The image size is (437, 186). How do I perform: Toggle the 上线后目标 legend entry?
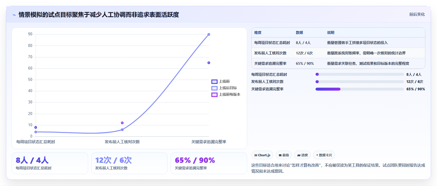(x=224, y=88)
